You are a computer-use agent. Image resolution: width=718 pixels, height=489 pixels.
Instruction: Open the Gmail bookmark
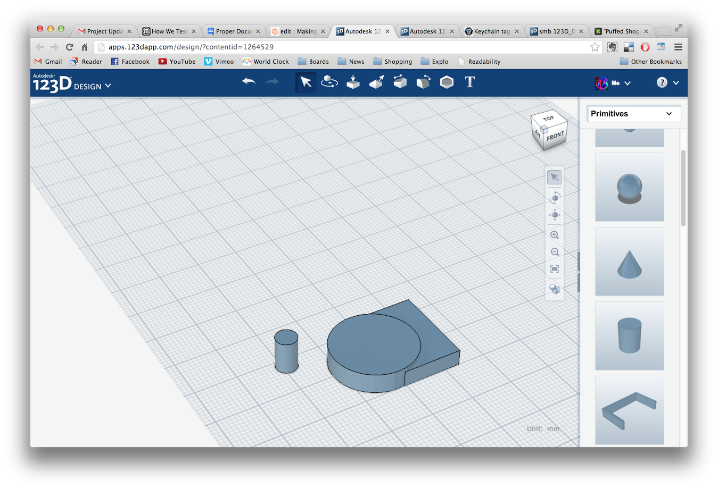click(x=48, y=62)
